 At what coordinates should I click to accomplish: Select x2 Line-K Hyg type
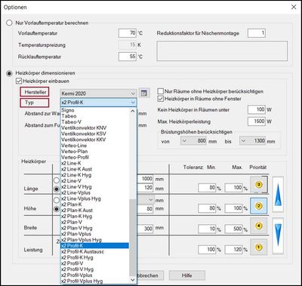[x=94, y=175]
